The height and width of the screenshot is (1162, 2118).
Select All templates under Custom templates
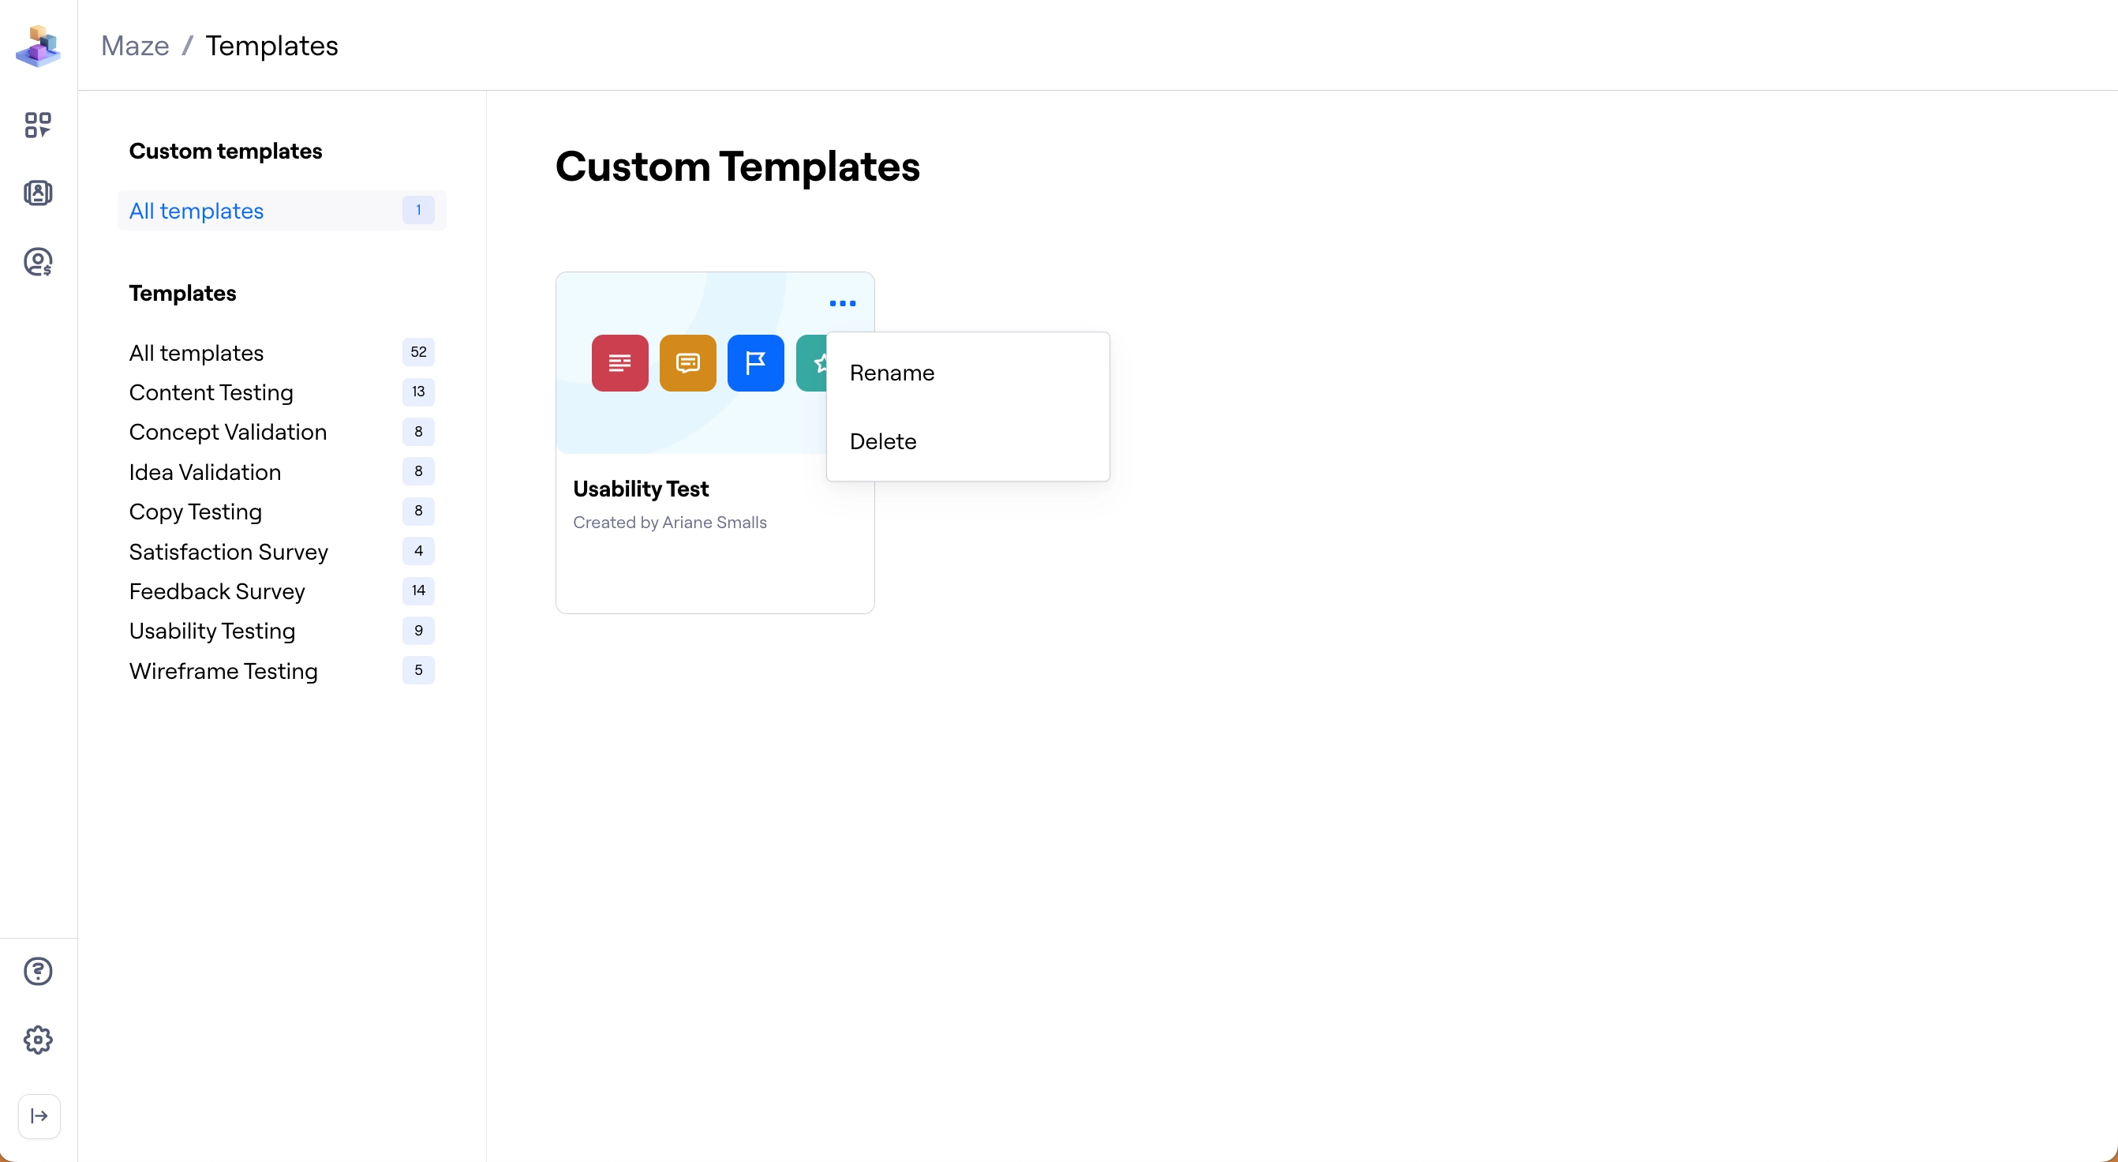[x=195, y=211]
